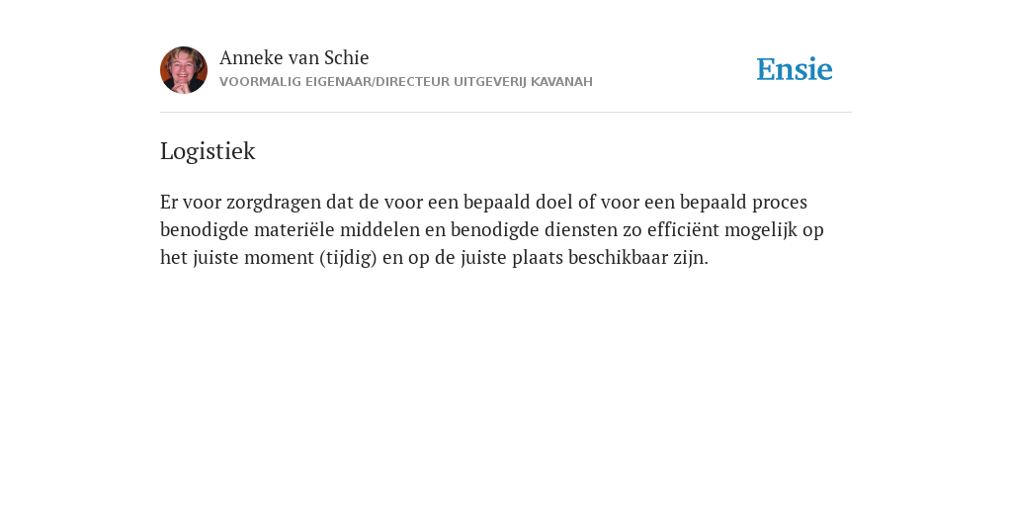This screenshot has height=506, width=1012.
Task: Open the author name Anneke van Schie
Action: click(294, 57)
